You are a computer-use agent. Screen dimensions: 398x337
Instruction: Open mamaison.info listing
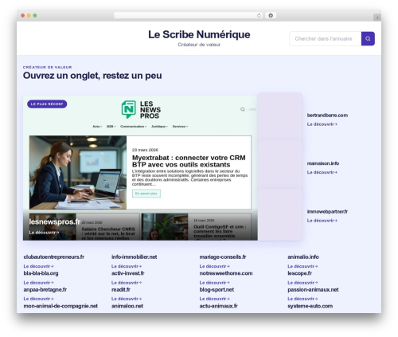pyautogui.click(x=323, y=163)
